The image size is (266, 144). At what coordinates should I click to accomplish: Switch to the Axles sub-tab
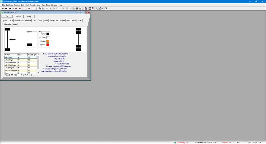point(15,24)
